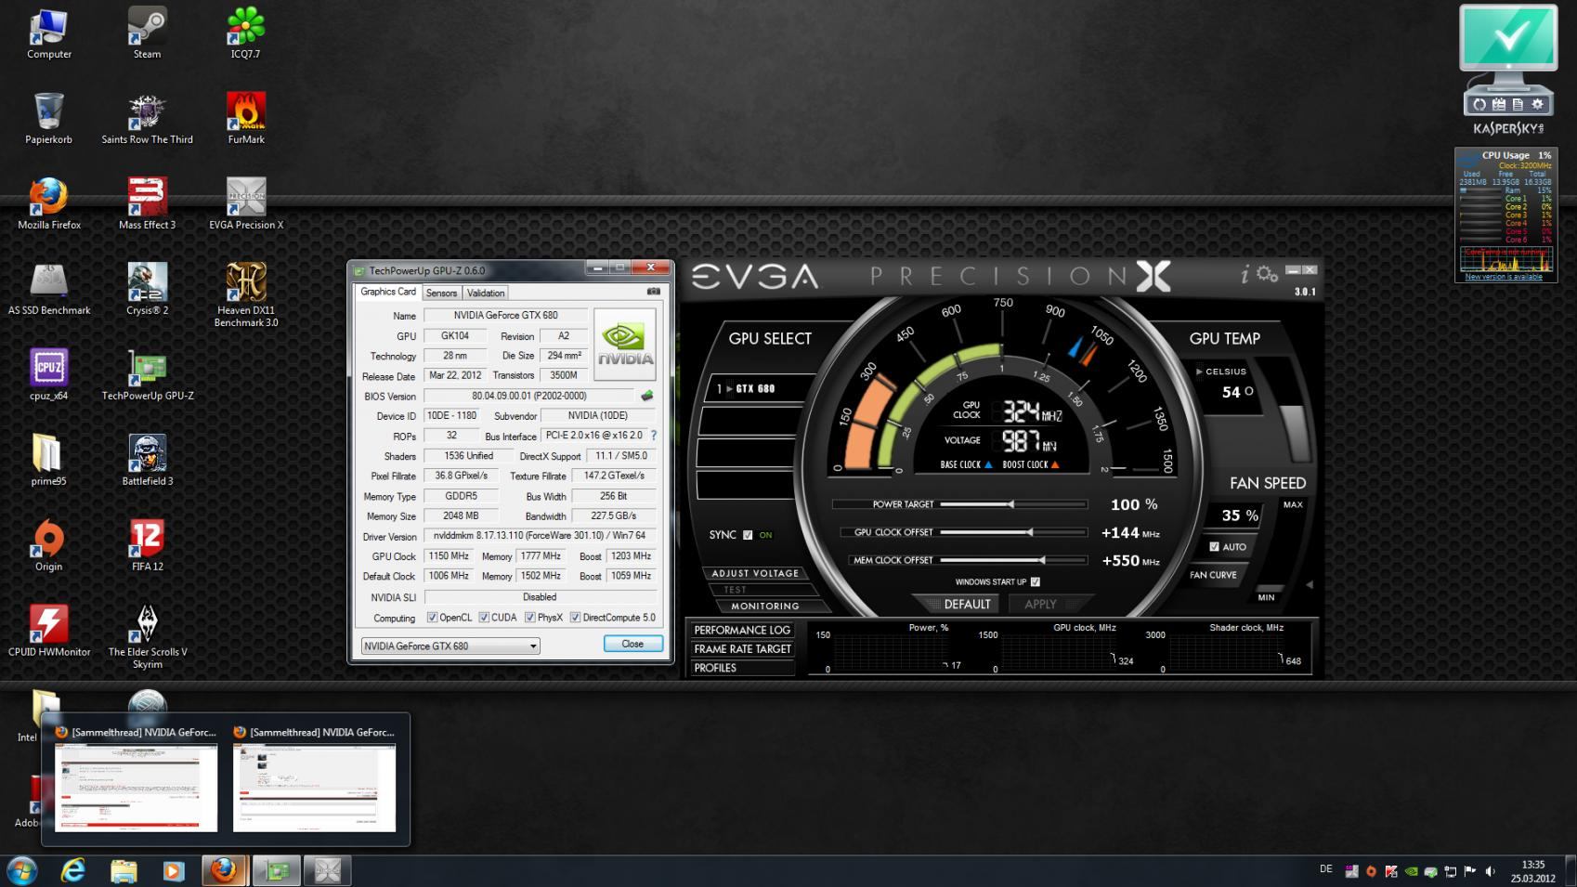Toggle the CUDA checkbox
The width and height of the screenshot is (1577, 887).
click(484, 618)
